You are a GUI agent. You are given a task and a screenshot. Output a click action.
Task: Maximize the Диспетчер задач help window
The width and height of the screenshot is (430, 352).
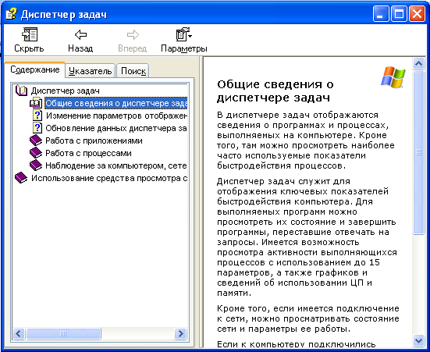pos(399,13)
